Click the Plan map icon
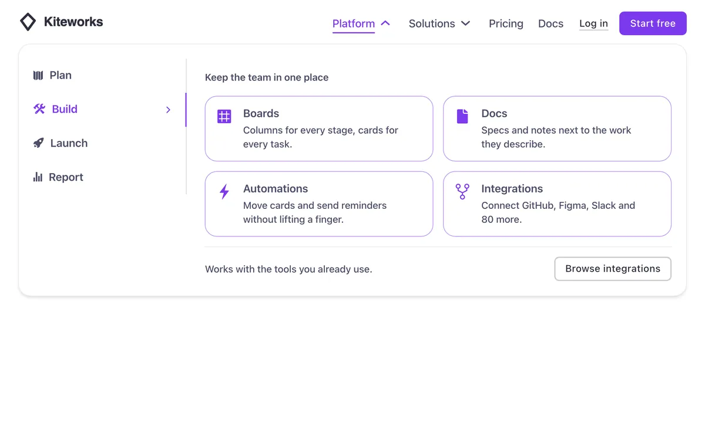705x440 pixels. click(x=38, y=75)
